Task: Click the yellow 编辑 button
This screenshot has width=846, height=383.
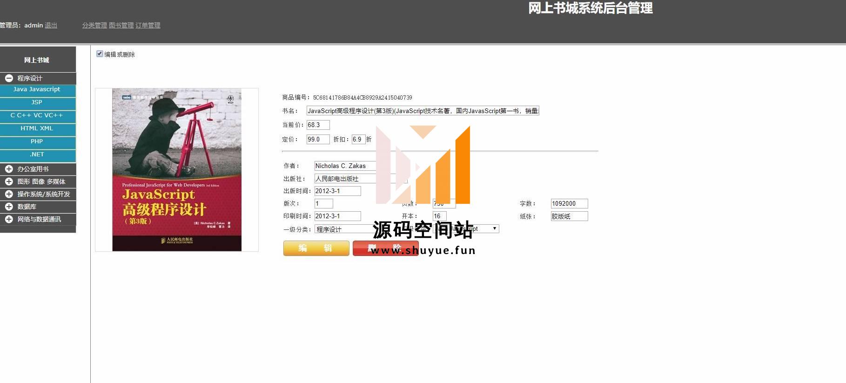Action: (x=316, y=248)
